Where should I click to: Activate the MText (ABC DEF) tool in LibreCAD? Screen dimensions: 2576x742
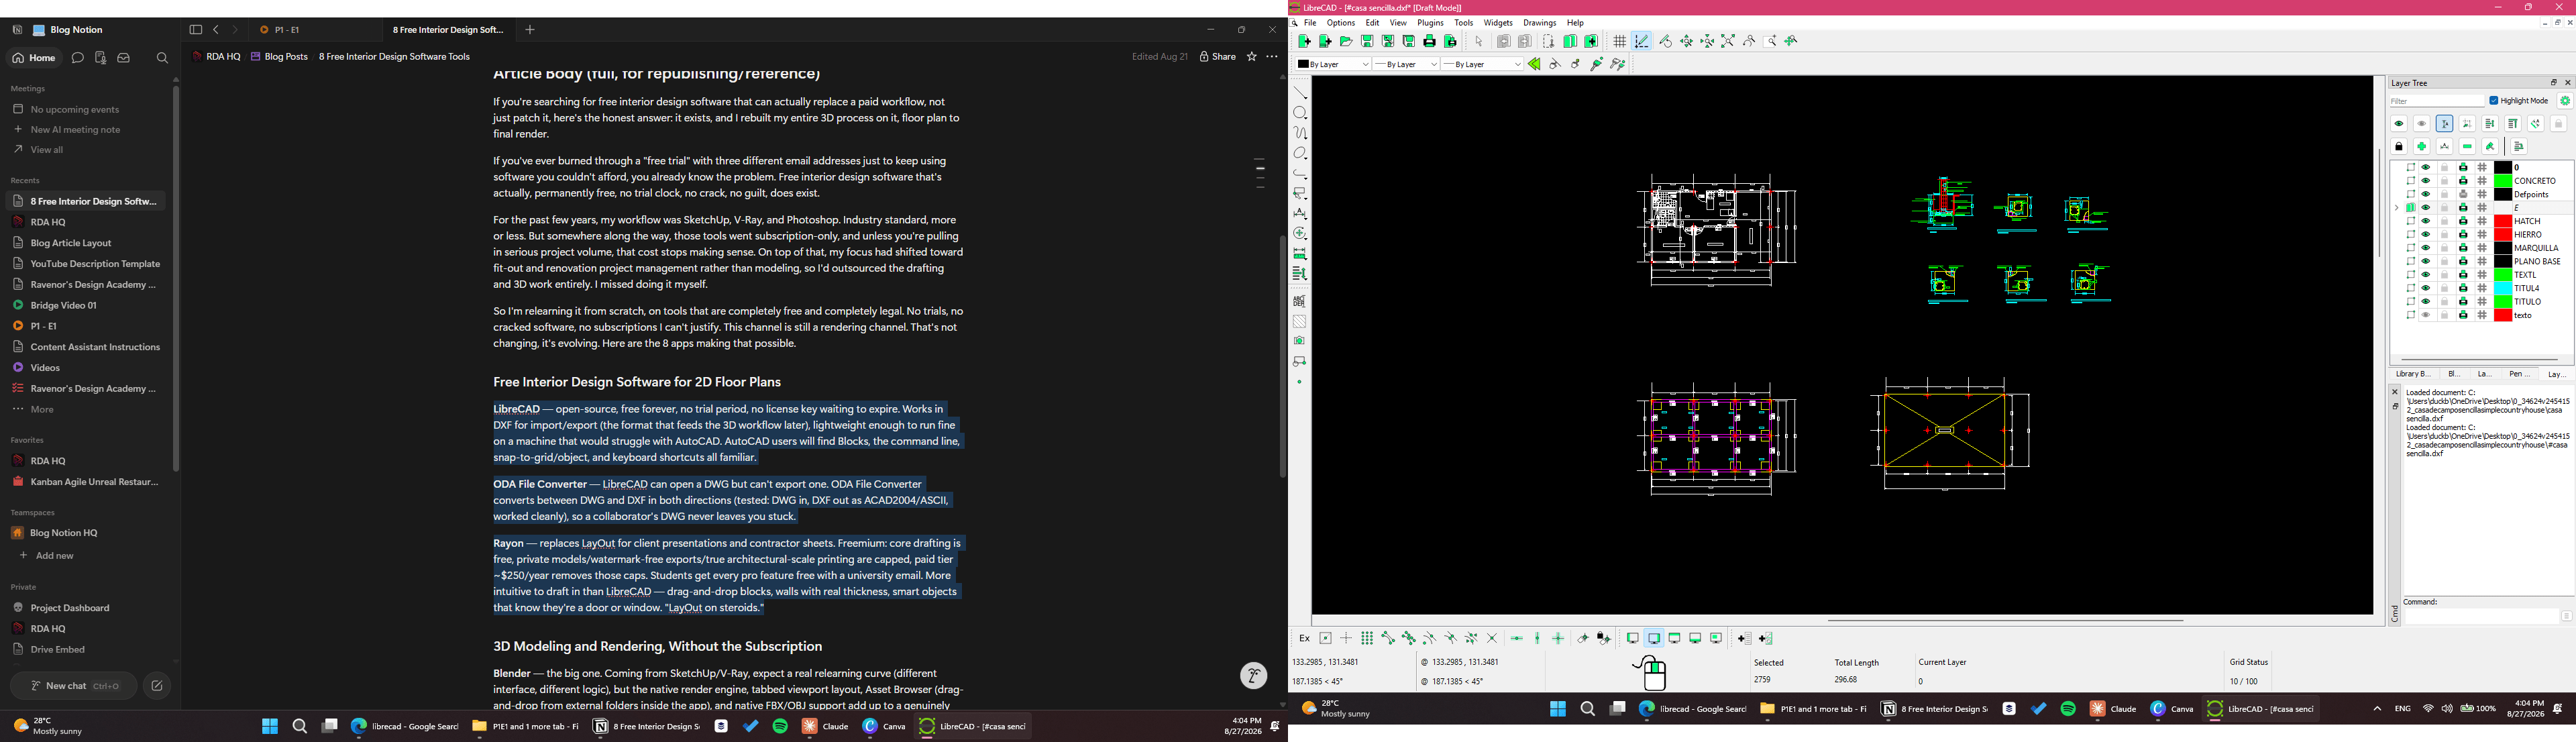(x=1300, y=301)
